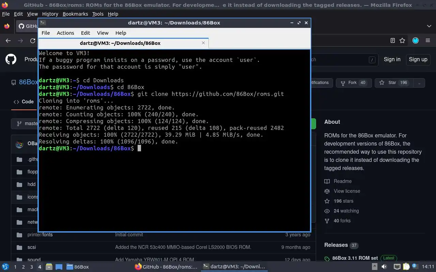Open the network ethernet tray icon
436x272 pixels.
click(x=397, y=267)
